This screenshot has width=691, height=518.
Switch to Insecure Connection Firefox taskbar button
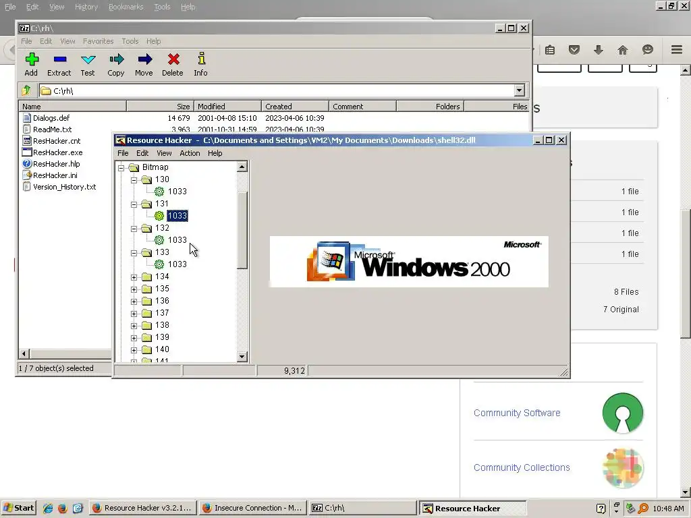tap(252, 508)
